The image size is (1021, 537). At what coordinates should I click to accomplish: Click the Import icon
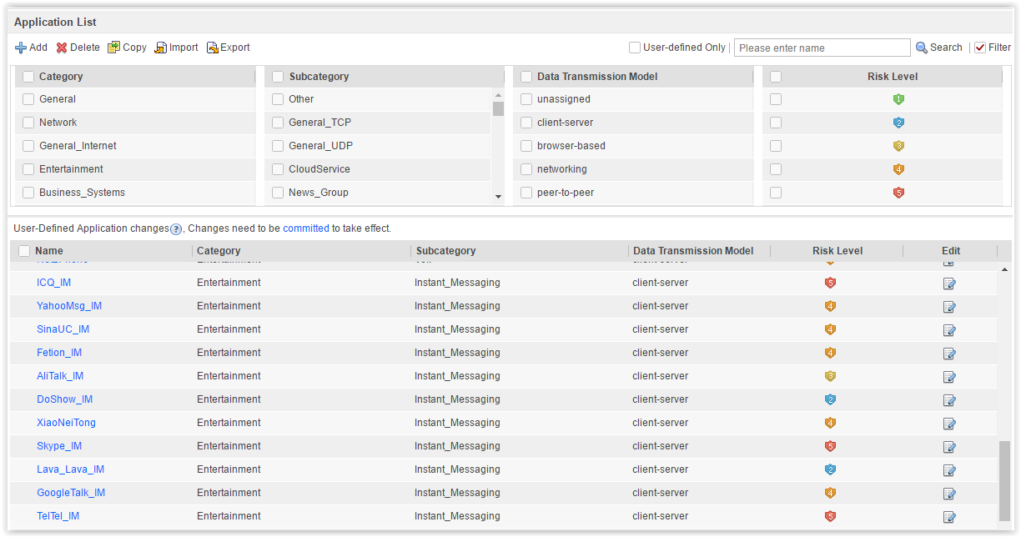(x=161, y=48)
